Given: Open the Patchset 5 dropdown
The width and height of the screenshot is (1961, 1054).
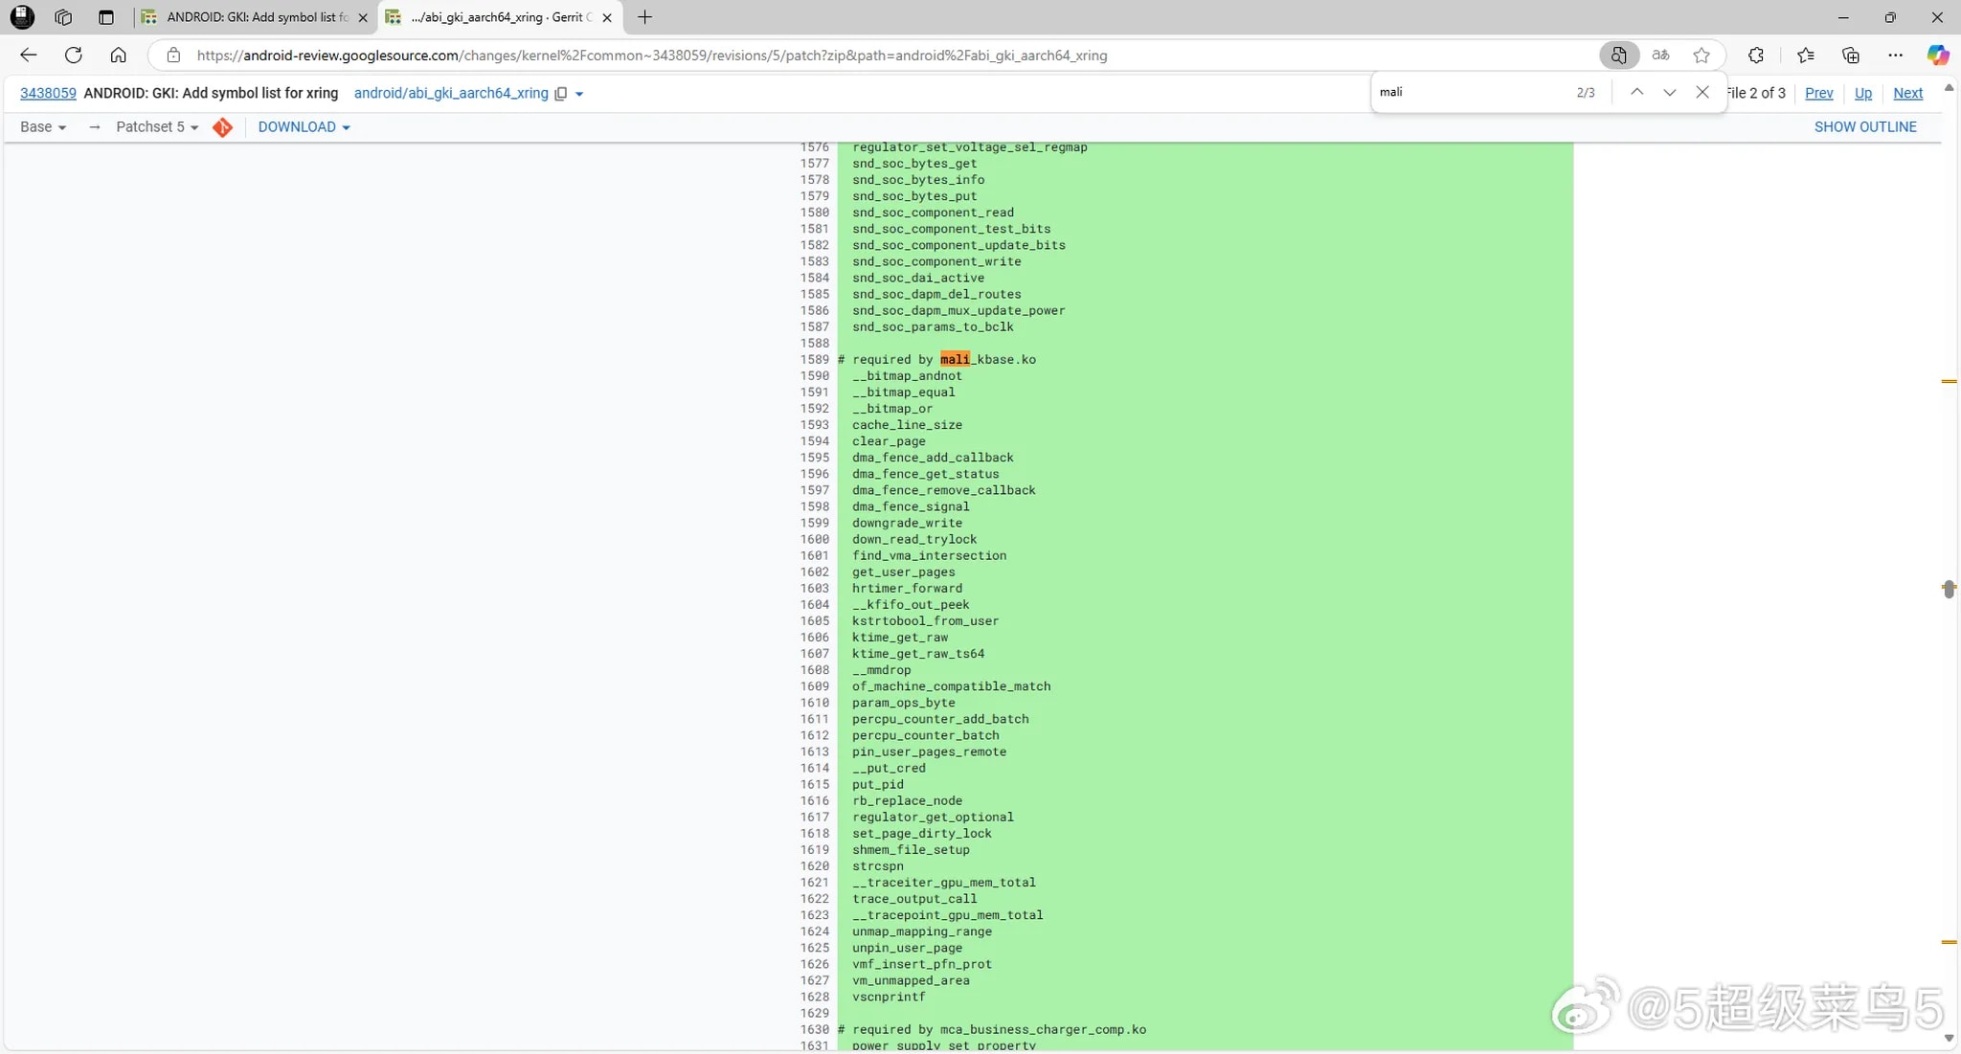Looking at the screenshot, I should [157, 126].
